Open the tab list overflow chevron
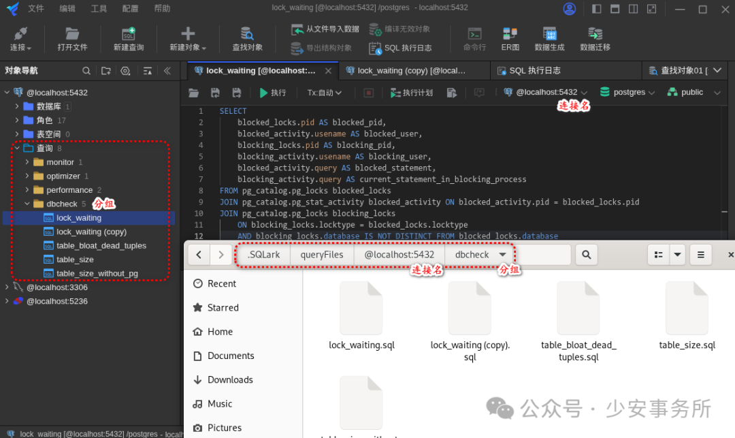This screenshot has height=438, width=735. click(x=717, y=71)
